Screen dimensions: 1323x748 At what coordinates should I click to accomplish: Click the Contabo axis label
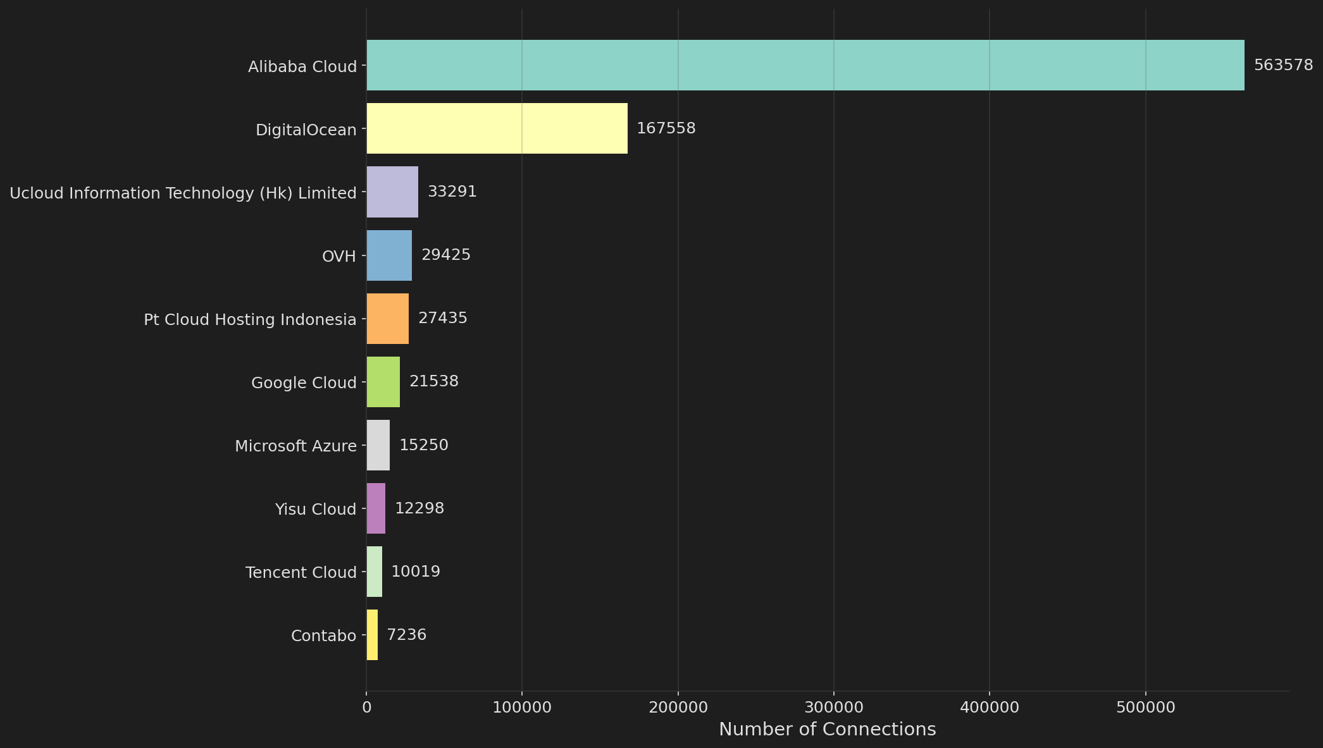[x=323, y=635]
